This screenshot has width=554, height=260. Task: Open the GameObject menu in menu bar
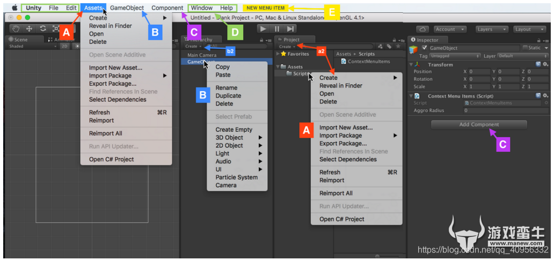tap(127, 8)
